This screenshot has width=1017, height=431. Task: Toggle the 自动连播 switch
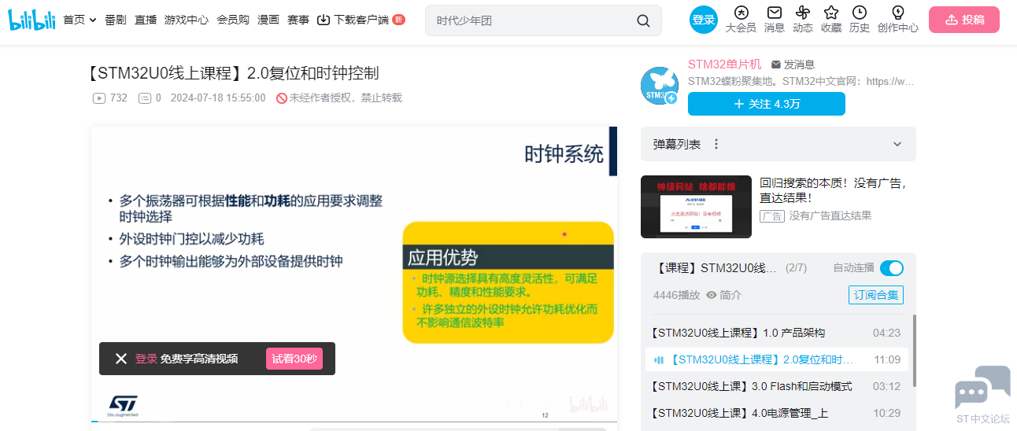(892, 268)
